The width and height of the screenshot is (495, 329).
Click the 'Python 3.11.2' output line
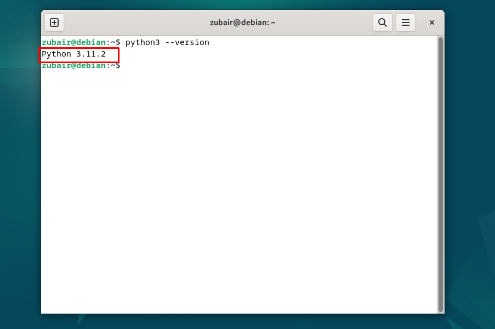pos(73,54)
